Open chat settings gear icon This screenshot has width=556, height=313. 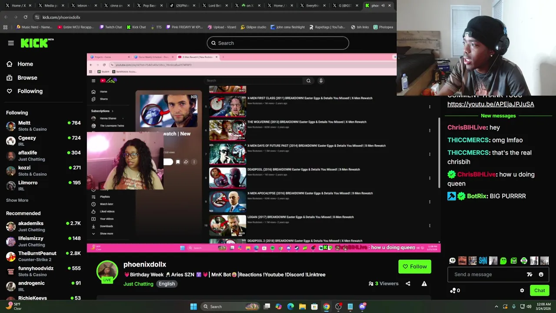click(522, 290)
